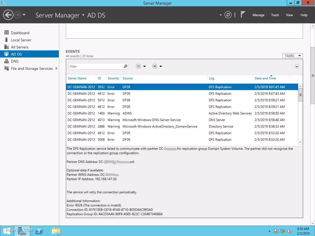Select Dashboard in the sidebar
Viewport: 315px width, 236px height.
tap(29, 33)
